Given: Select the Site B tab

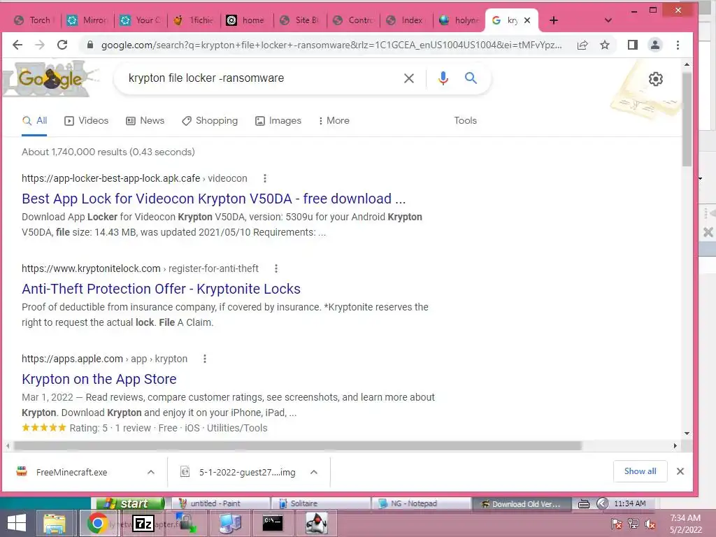Looking at the screenshot, I should (x=299, y=20).
